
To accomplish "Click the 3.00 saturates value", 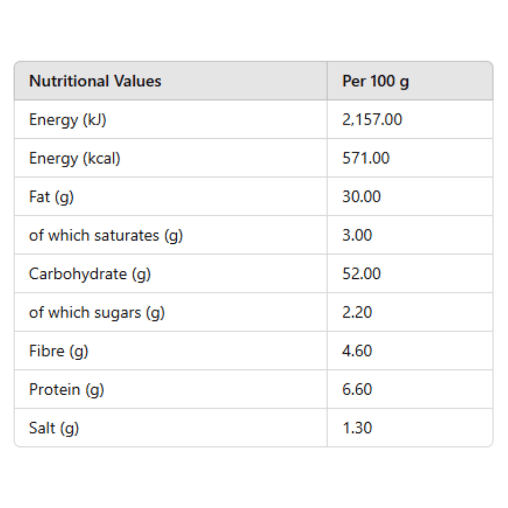I will click(x=357, y=235).
